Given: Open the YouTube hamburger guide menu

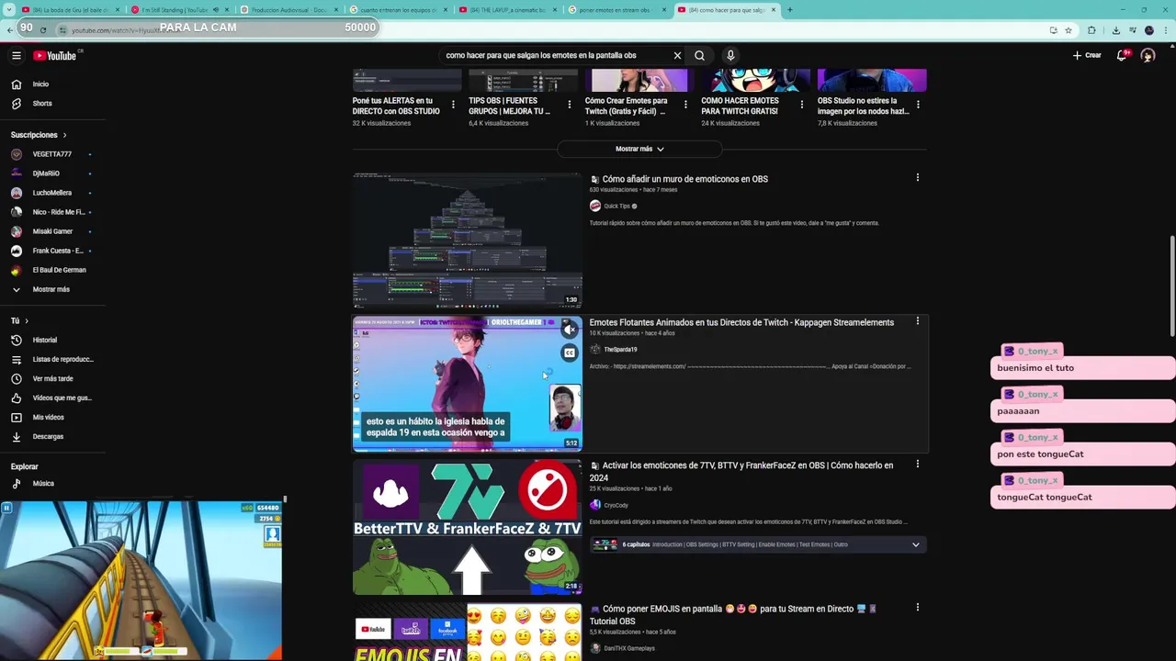Looking at the screenshot, I should [16, 55].
